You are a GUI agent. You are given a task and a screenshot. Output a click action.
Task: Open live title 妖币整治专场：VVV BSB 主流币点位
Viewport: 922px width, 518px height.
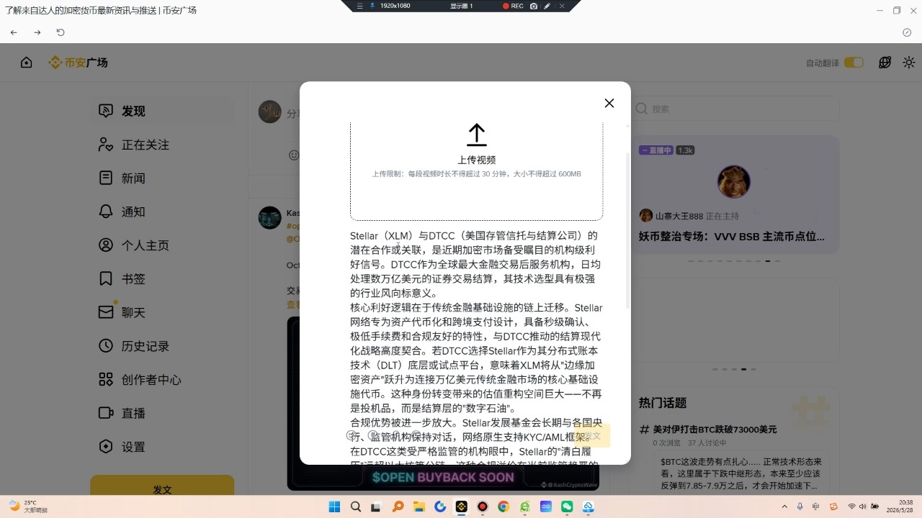click(731, 237)
